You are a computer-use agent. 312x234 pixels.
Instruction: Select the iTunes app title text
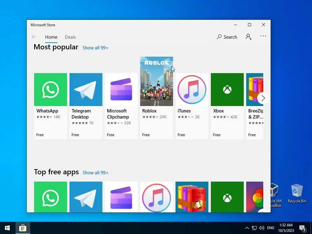(184, 111)
